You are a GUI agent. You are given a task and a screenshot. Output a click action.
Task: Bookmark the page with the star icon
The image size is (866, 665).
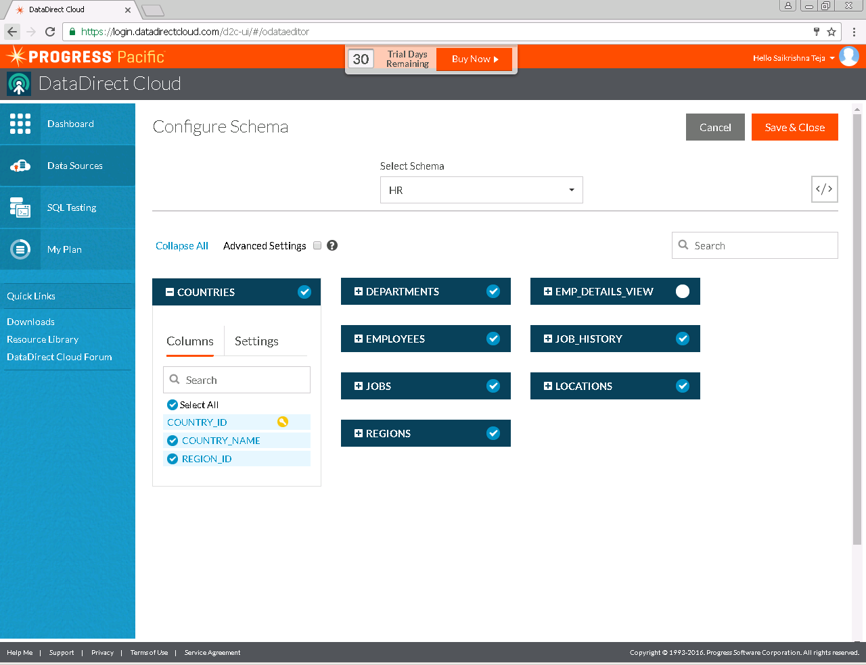point(831,32)
